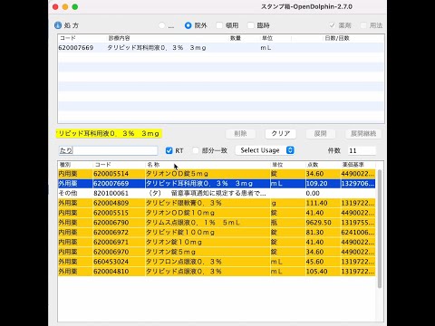Select the タリオン錠10mg row

coord(217,242)
